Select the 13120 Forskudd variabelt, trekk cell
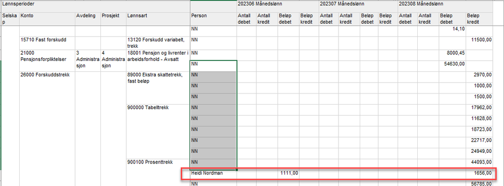Screen dimensions: 504x186 coord(158,42)
